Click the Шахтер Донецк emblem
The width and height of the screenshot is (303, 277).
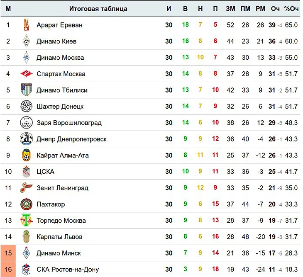click(26, 107)
